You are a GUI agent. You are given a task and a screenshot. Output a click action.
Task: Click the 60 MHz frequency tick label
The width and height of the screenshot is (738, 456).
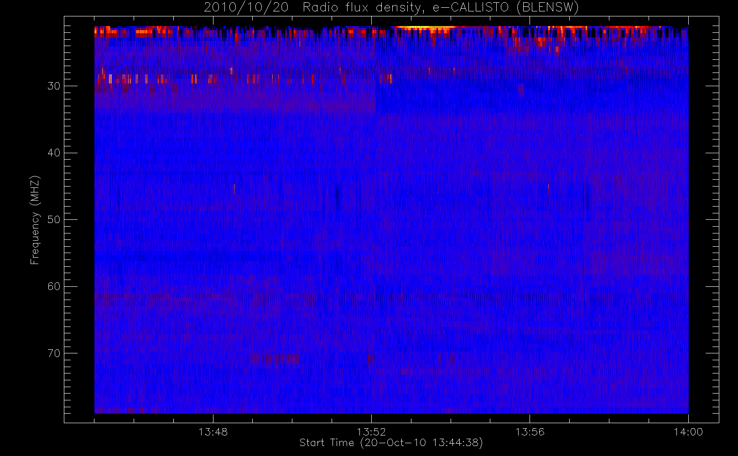(x=54, y=286)
